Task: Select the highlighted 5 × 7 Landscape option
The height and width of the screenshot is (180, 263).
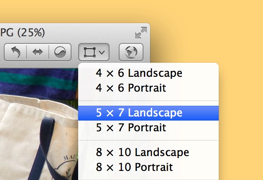Action: [x=148, y=113]
